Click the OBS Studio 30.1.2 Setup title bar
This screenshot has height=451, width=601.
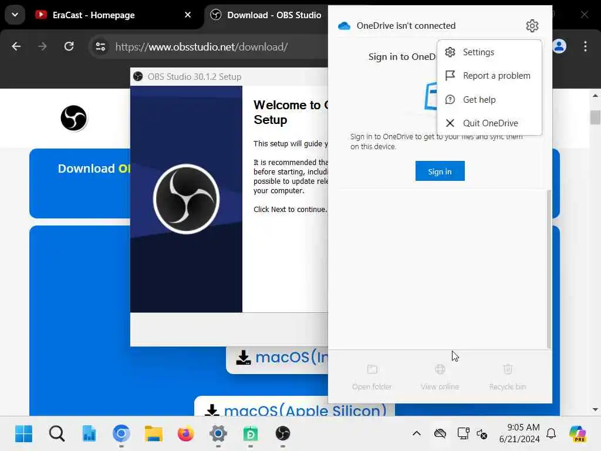point(230,77)
